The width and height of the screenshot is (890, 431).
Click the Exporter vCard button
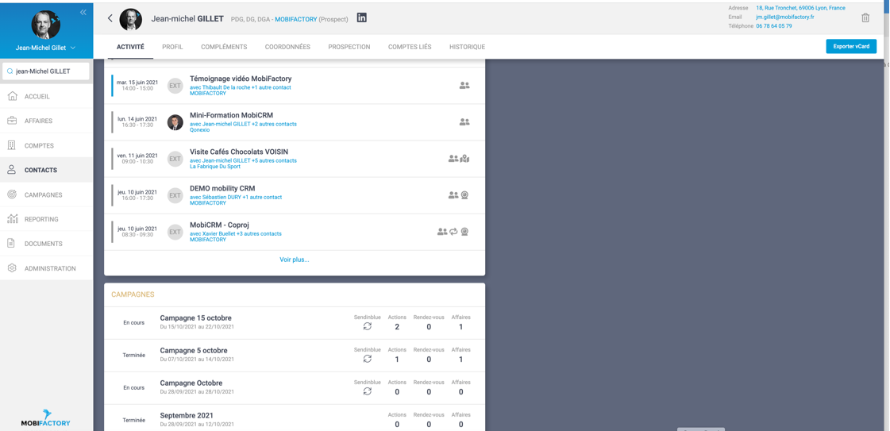pos(851,46)
